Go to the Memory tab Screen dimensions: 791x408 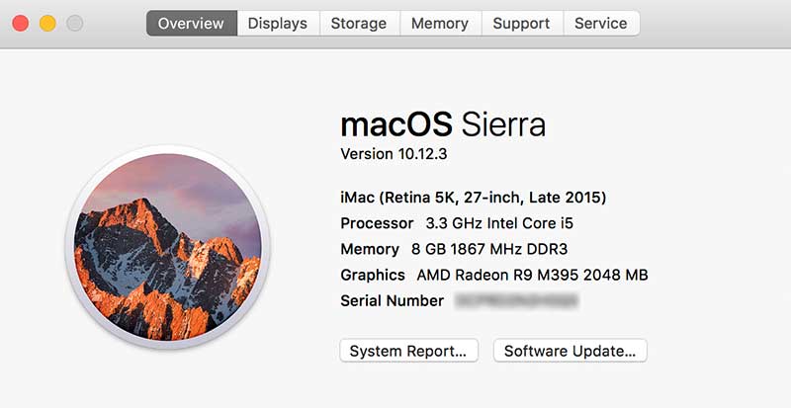(440, 23)
